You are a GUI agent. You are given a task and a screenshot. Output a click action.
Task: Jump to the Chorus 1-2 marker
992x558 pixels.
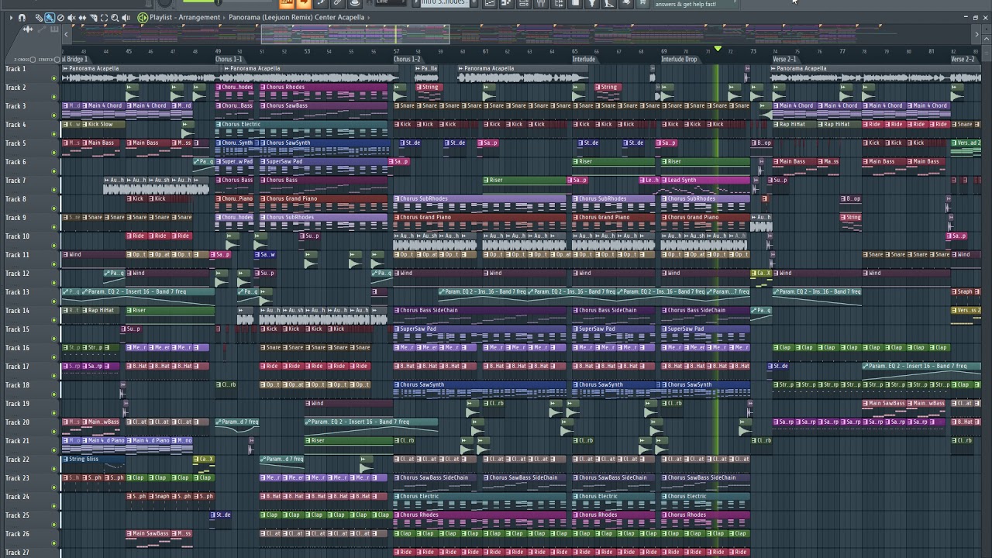407,59
